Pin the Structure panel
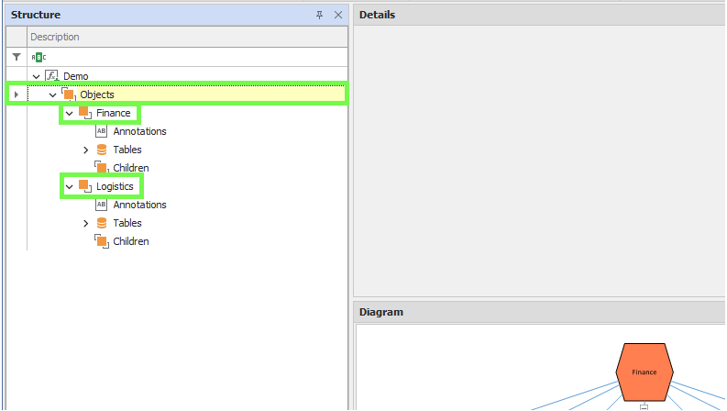Screen dimensions: 727x411 (x=320, y=16)
